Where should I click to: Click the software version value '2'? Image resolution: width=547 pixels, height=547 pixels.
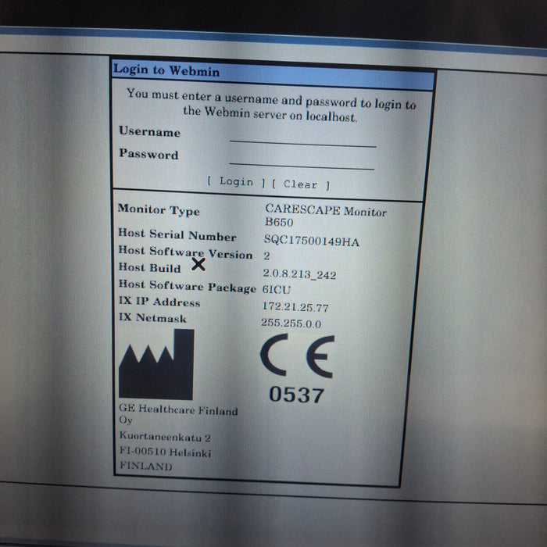(267, 256)
